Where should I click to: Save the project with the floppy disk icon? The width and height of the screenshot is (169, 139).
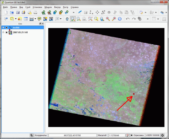pos(18,12)
